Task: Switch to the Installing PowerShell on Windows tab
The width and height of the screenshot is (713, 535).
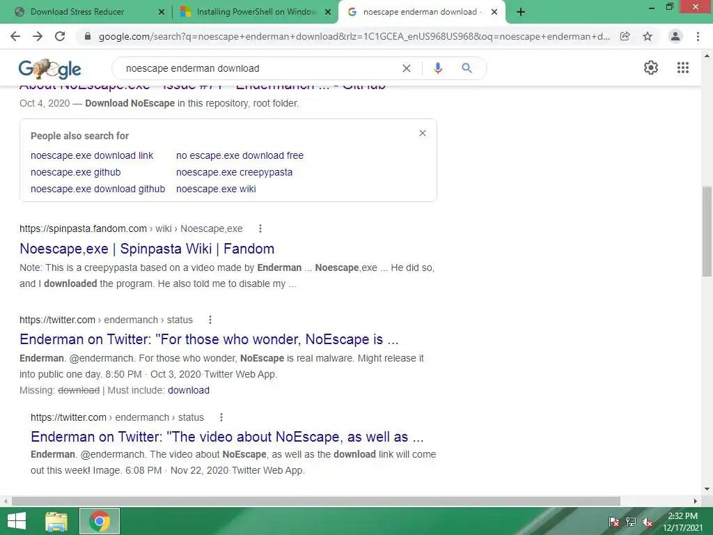Action: (255, 13)
